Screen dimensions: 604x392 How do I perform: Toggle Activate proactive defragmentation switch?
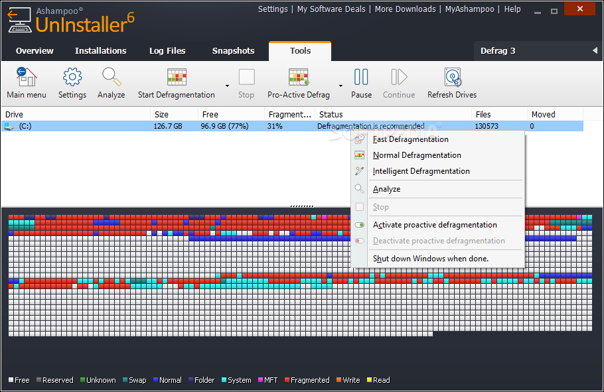point(359,225)
